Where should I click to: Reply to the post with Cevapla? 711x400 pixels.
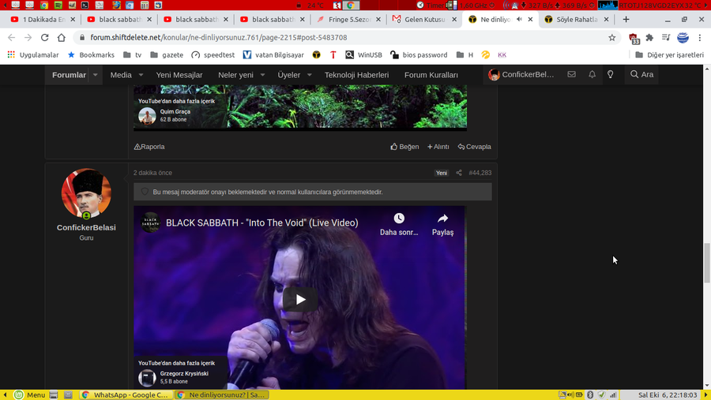474,147
